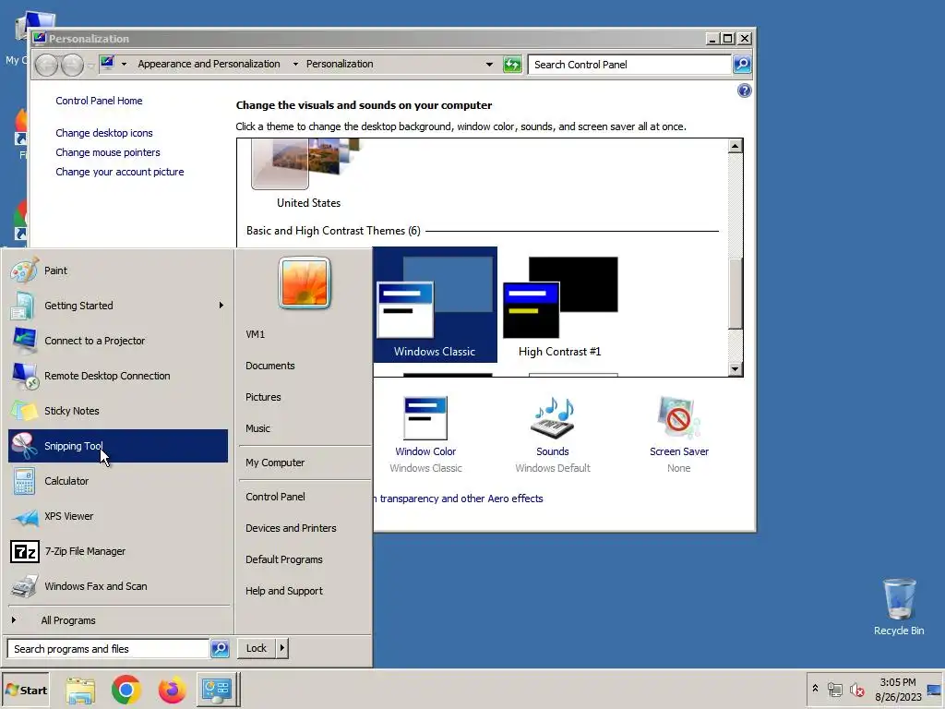Expand the Appearance and Personalization breadcrumb arrow

[295, 64]
